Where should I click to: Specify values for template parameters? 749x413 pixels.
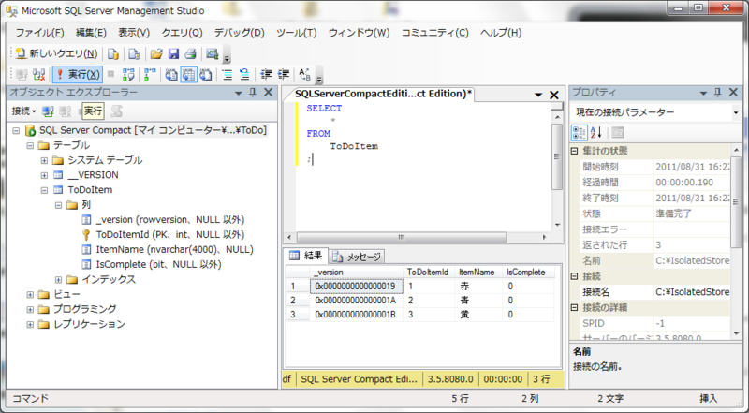pos(305,74)
